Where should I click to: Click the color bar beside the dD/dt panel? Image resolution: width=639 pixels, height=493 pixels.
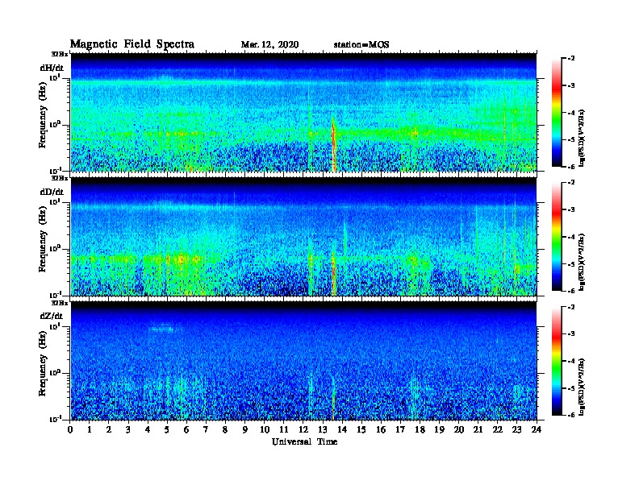click(x=557, y=236)
